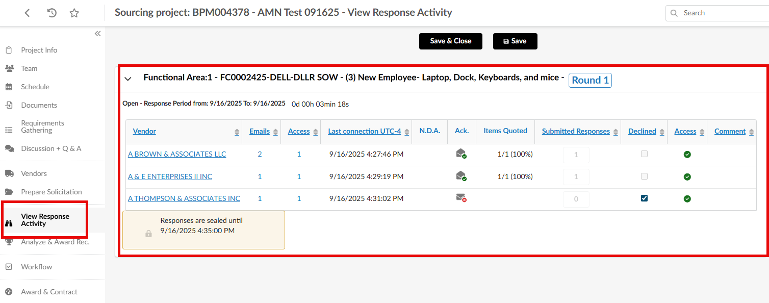Sort by Submitted Responses column arrows
The image size is (769, 303).
(x=616, y=132)
